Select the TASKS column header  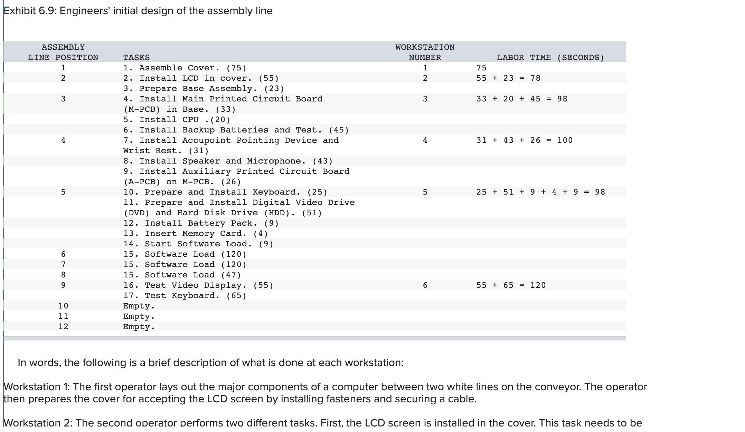136,57
